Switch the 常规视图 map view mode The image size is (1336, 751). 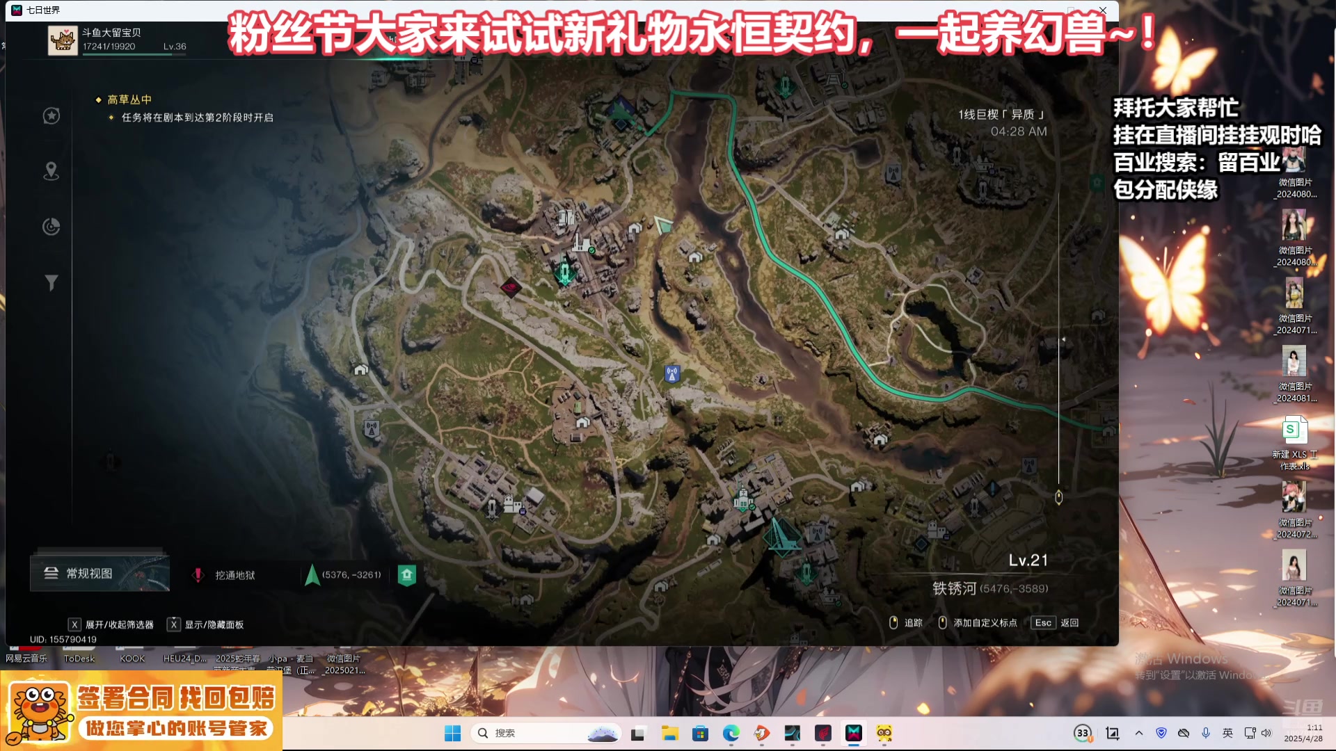(x=100, y=574)
